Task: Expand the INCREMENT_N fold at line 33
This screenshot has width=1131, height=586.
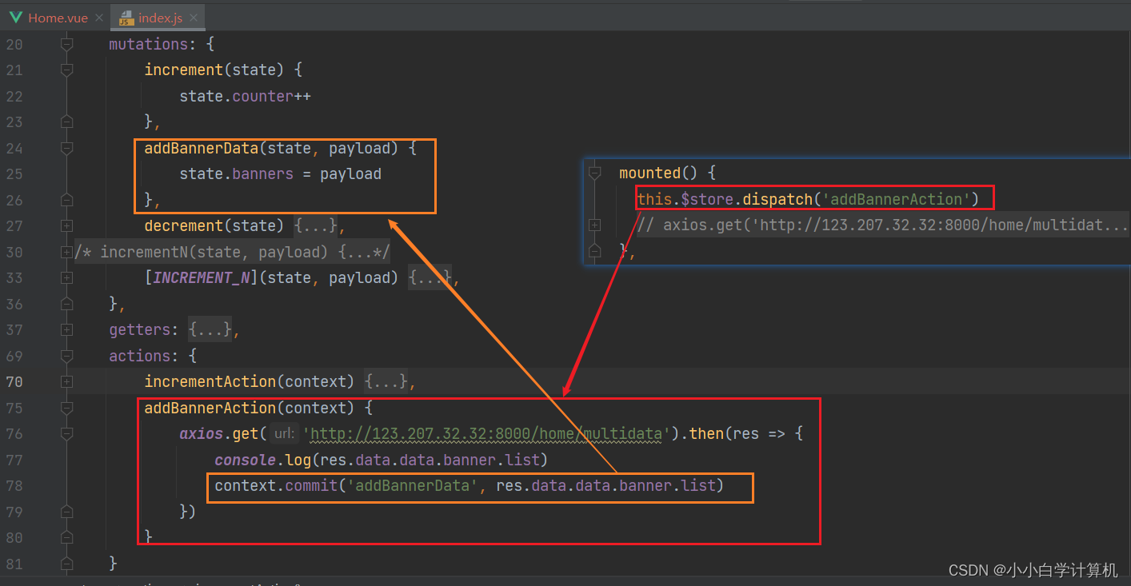Action: (66, 278)
